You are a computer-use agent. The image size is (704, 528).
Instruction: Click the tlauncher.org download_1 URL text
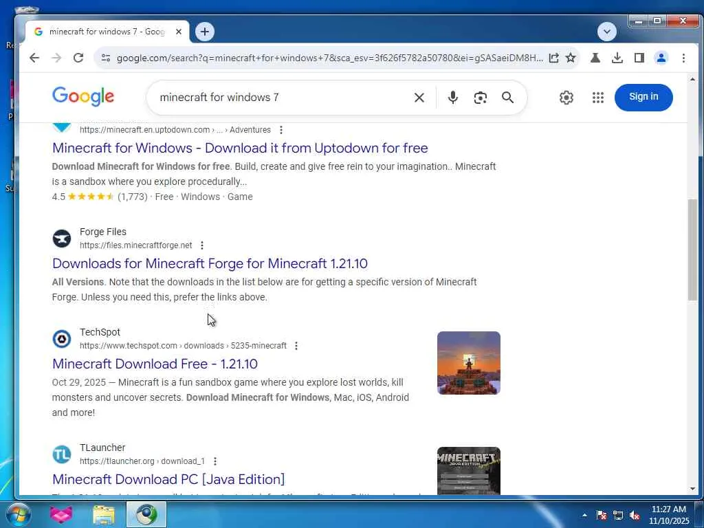pyautogui.click(x=142, y=461)
